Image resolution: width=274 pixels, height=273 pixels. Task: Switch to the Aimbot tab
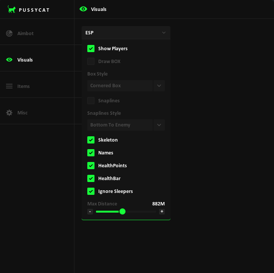pyautogui.click(x=25, y=33)
